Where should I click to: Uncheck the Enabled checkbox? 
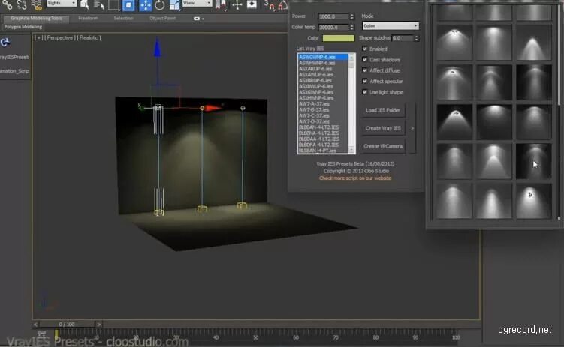[365, 49]
